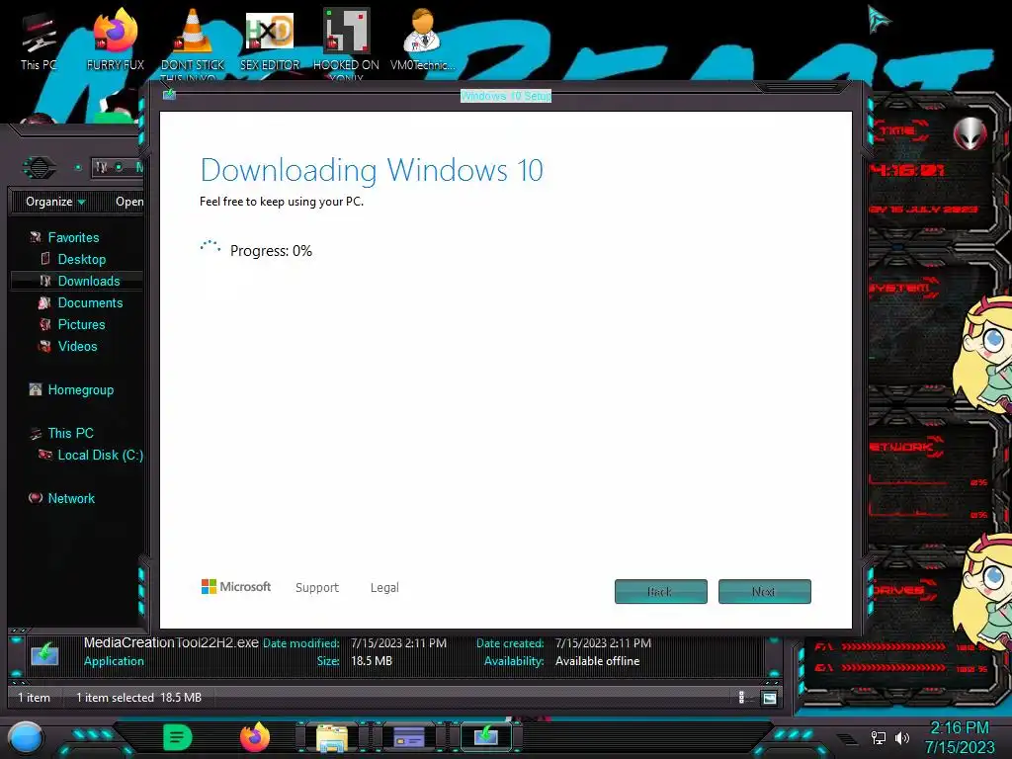Switch to details view in Explorer status bar

[741, 697]
